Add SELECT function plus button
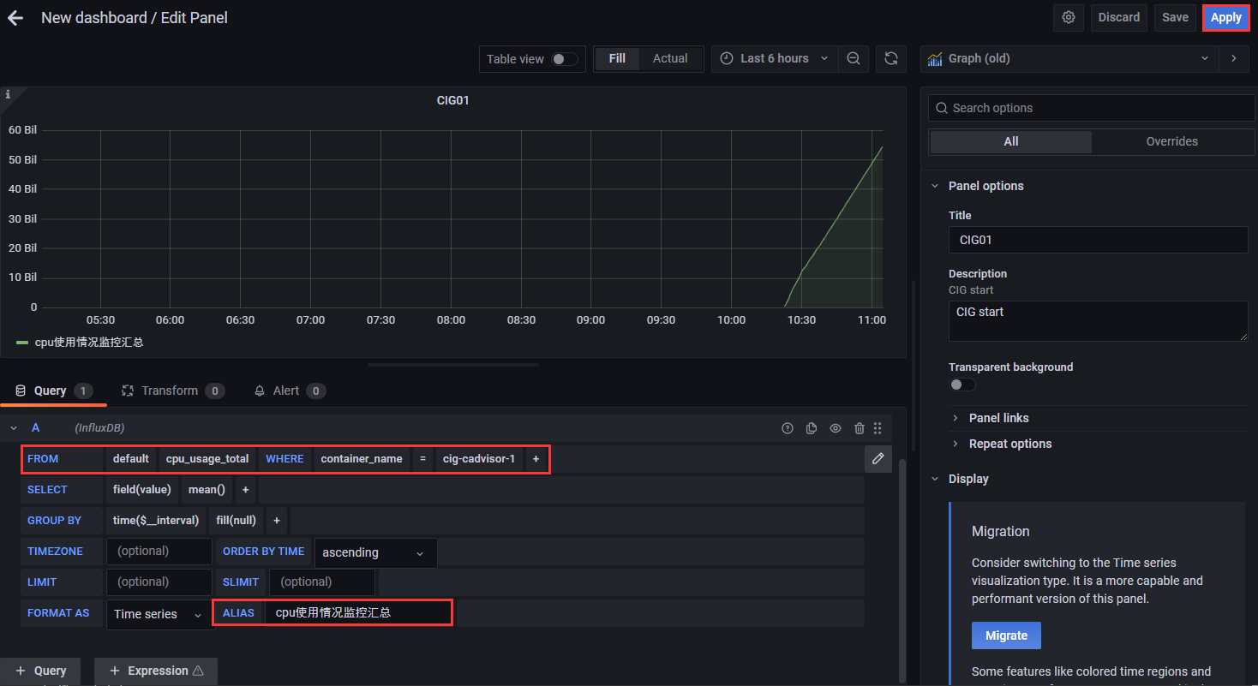The width and height of the screenshot is (1258, 686). (x=245, y=490)
